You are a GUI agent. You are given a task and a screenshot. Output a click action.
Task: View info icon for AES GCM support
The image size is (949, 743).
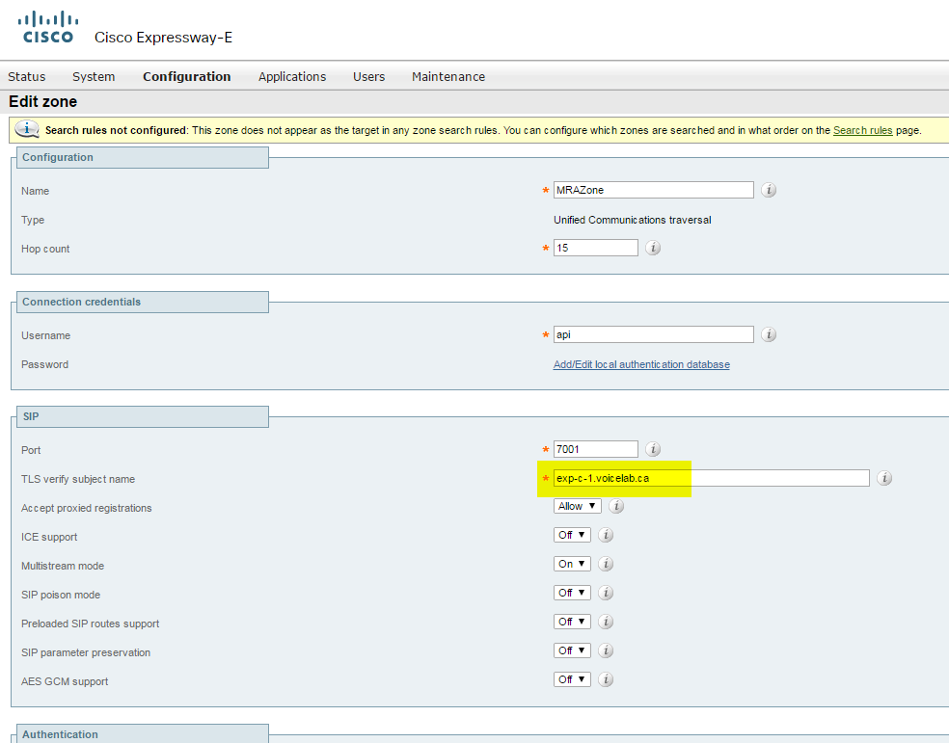tap(606, 679)
